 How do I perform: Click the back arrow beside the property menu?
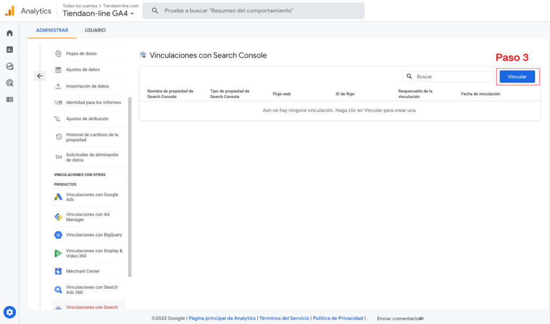(x=40, y=76)
